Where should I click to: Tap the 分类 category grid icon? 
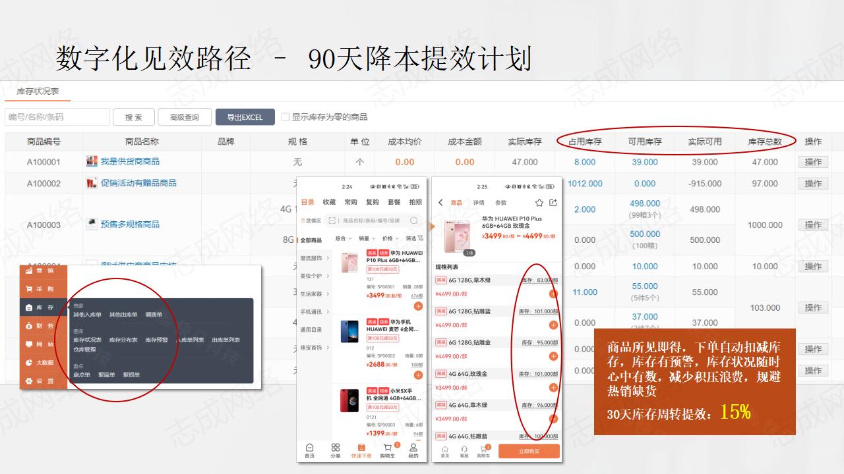(336, 447)
